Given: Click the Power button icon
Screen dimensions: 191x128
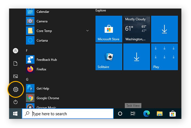Looking at the screenshot, I should [16, 102].
